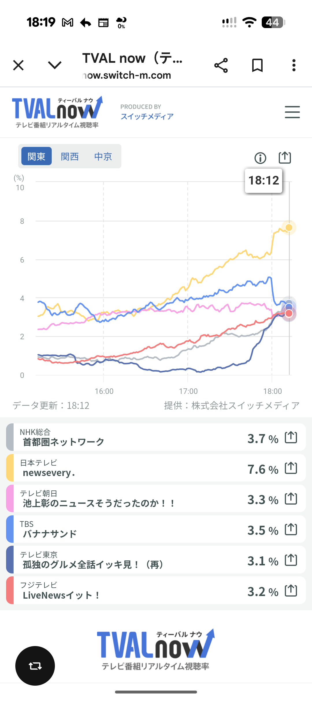This screenshot has width=312, height=701.
Task: Select the 関東 region tab
Action: [x=36, y=156]
